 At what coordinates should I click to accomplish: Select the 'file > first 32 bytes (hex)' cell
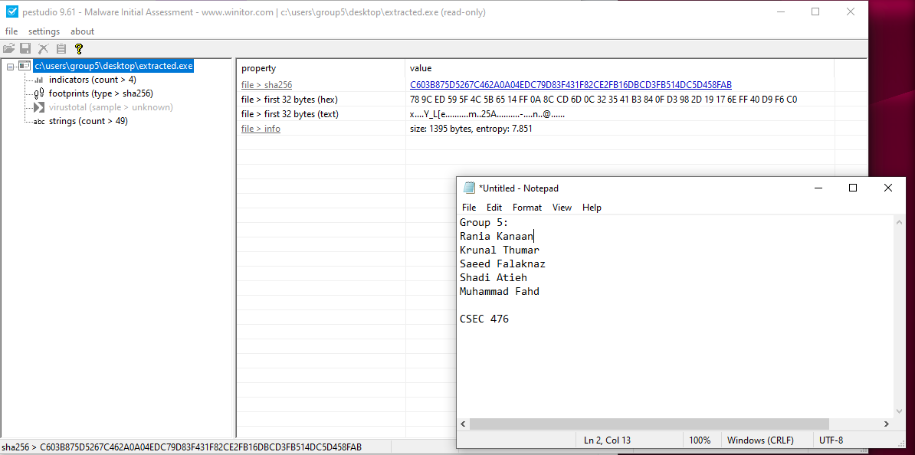coord(290,100)
